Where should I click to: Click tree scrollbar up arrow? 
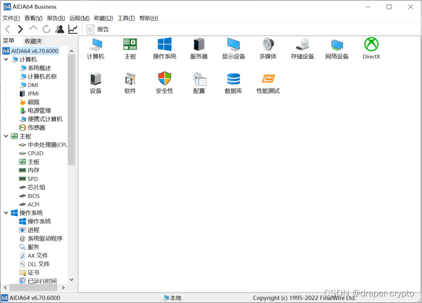72,51
